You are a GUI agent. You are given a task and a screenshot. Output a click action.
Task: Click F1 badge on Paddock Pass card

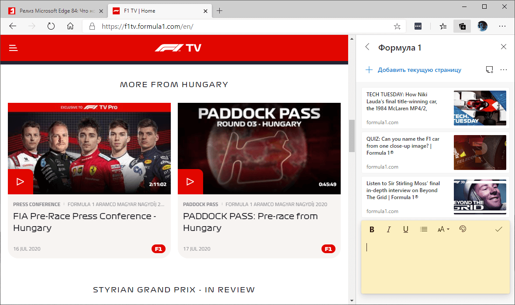(328, 249)
